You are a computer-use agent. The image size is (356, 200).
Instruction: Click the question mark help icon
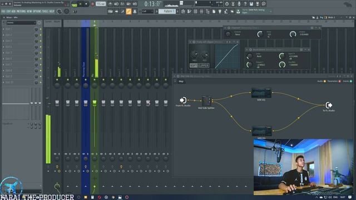[x=245, y=4]
